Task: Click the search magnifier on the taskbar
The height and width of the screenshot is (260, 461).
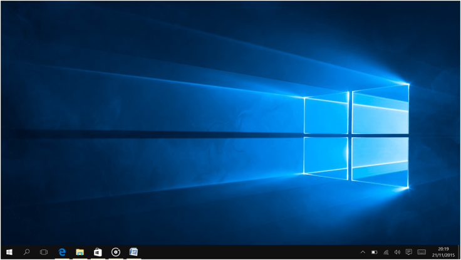Action: [x=26, y=252]
